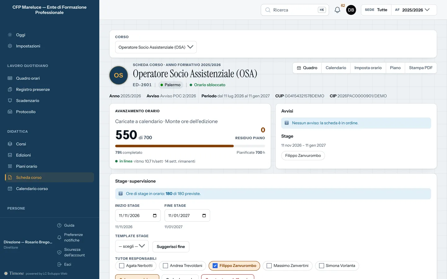The height and width of the screenshot is (279, 447).
Task: Check the Simona Vorlanta tutor checkbox
Action: point(322,266)
